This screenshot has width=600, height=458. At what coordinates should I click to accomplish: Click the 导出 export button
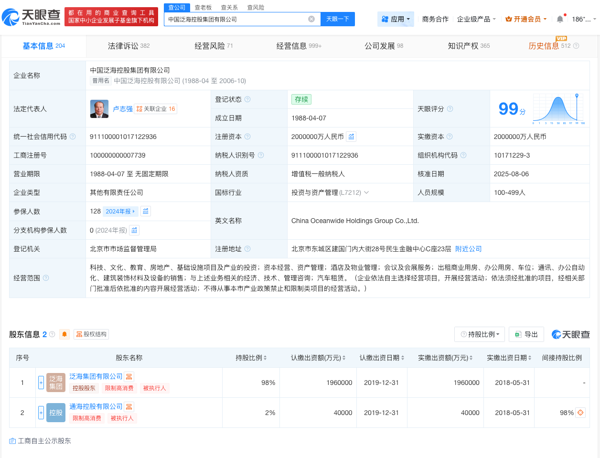[x=526, y=334]
